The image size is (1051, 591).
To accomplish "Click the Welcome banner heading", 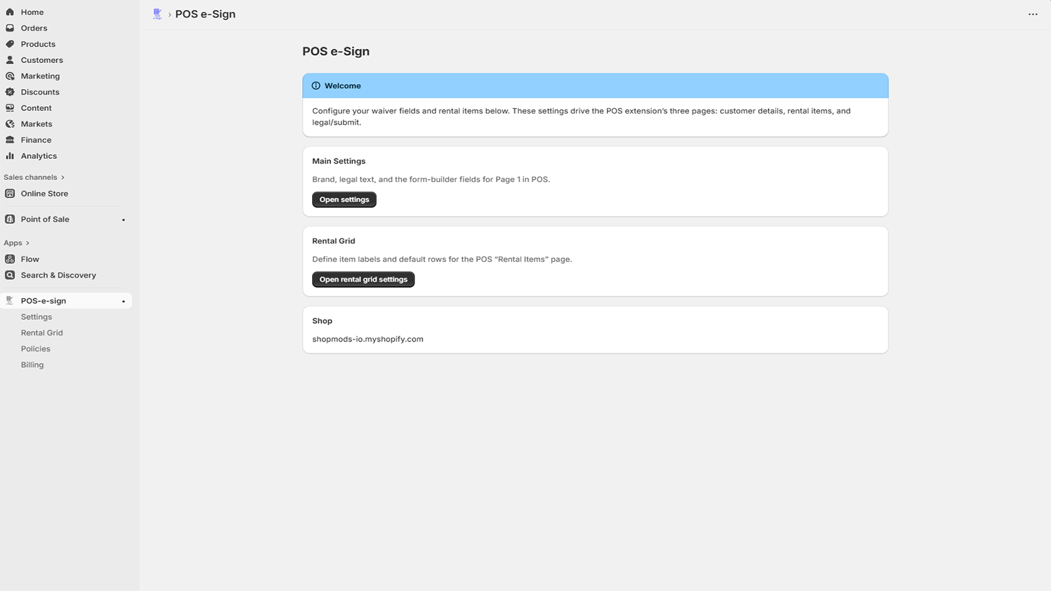I will (x=343, y=86).
